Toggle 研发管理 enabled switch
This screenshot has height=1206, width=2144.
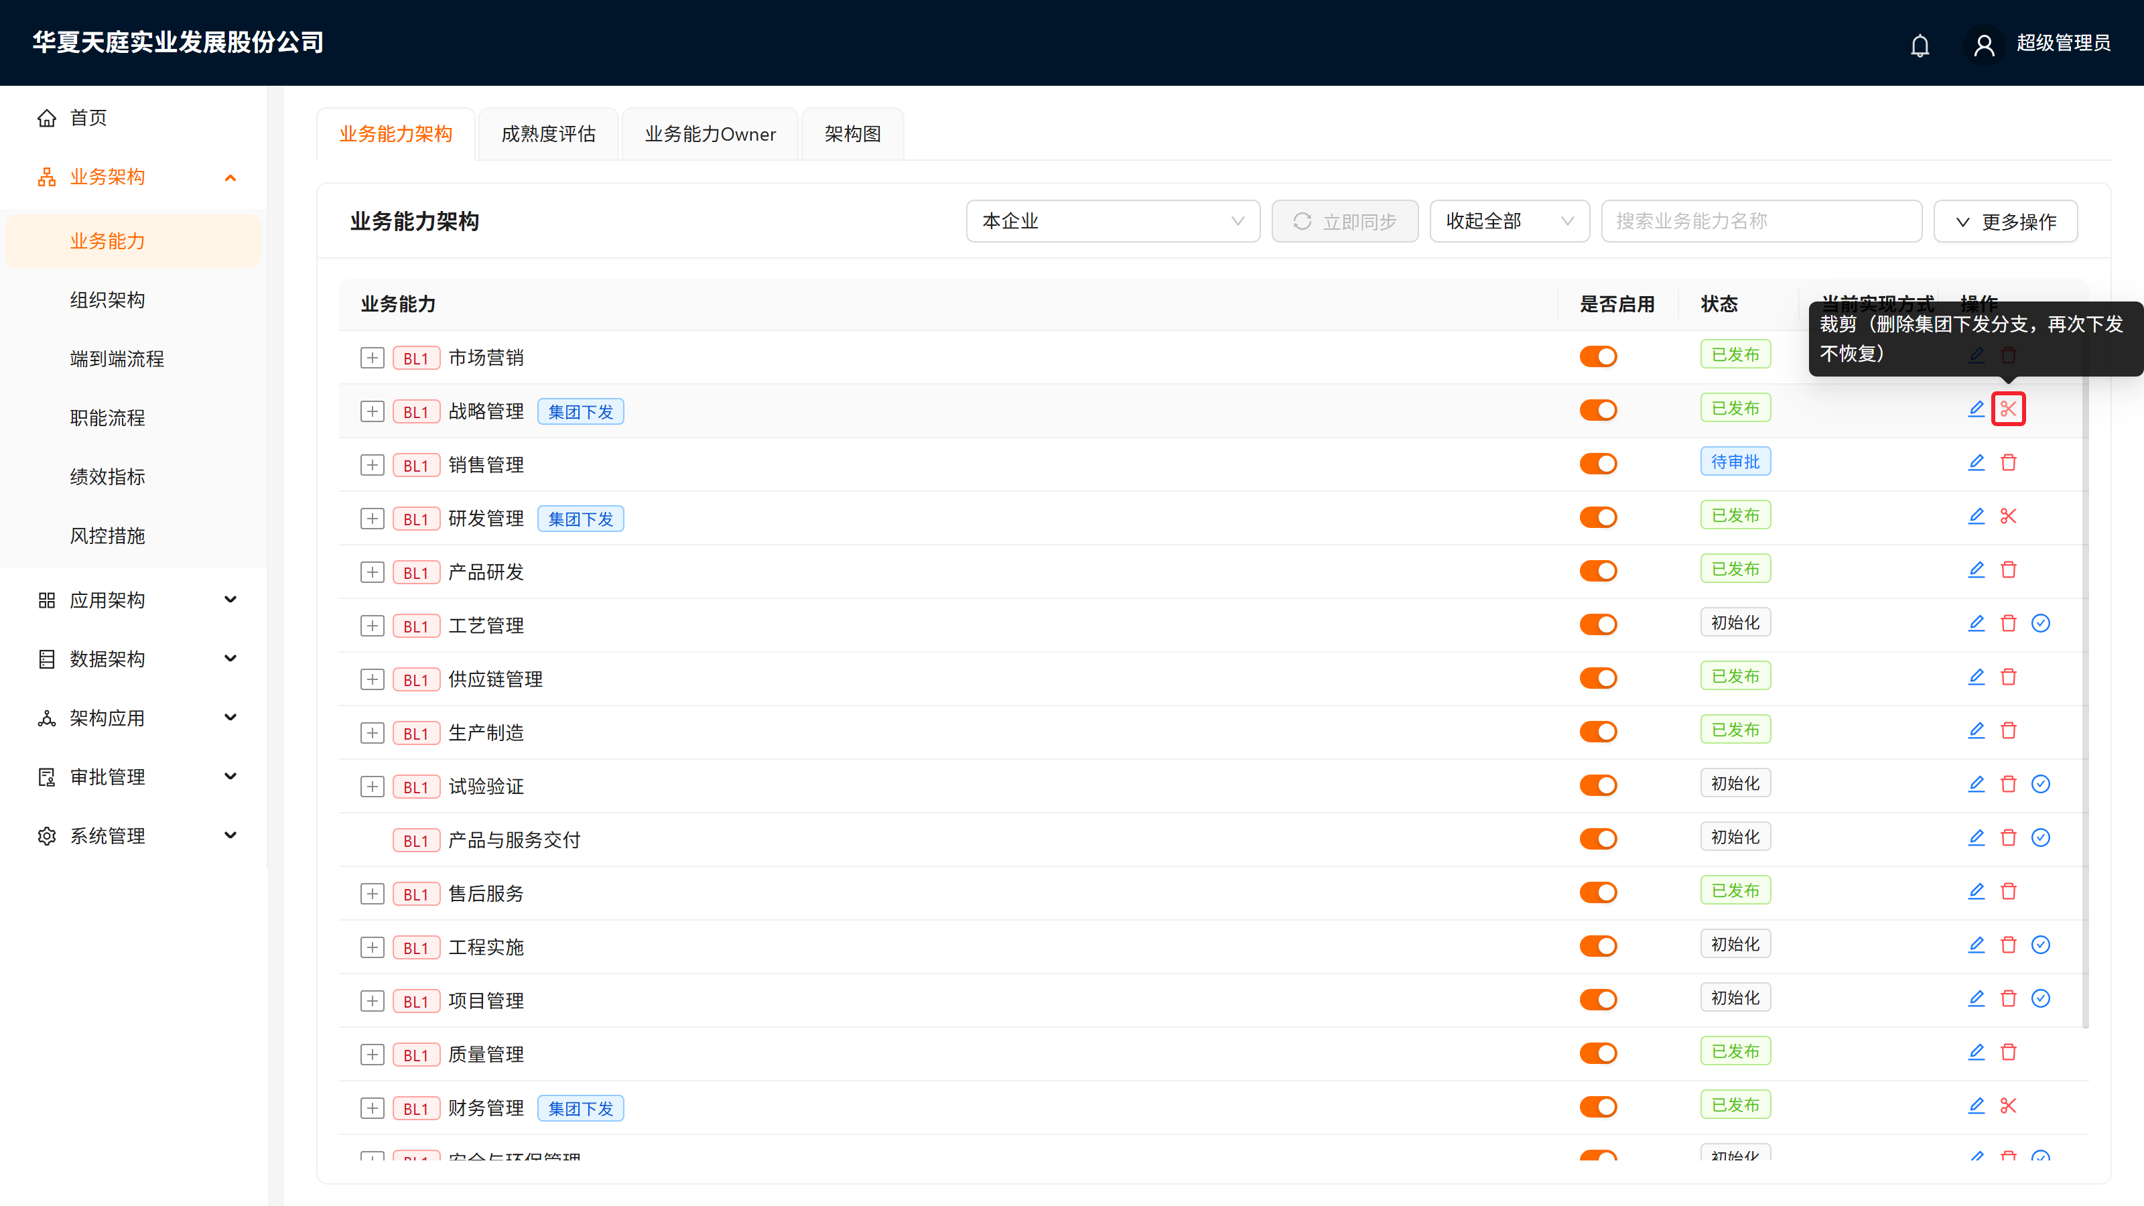[x=1598, y=517]
